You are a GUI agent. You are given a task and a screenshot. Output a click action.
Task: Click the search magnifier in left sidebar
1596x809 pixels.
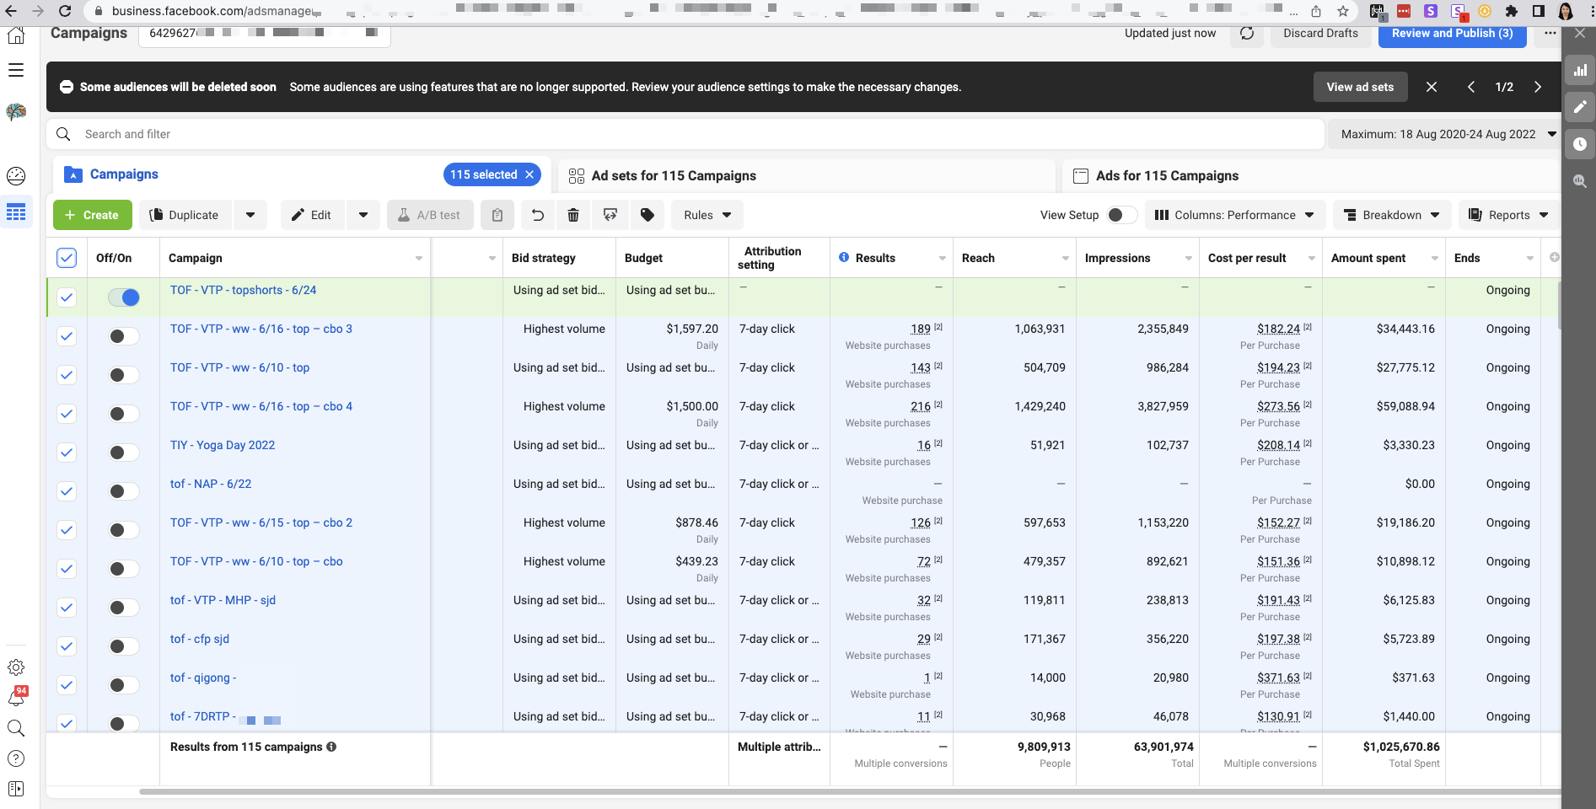tap(16, 728)
